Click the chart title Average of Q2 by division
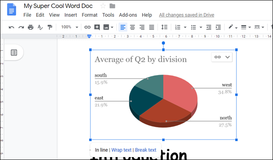This screenshot has height=160, width=273. tap(141, 59)
